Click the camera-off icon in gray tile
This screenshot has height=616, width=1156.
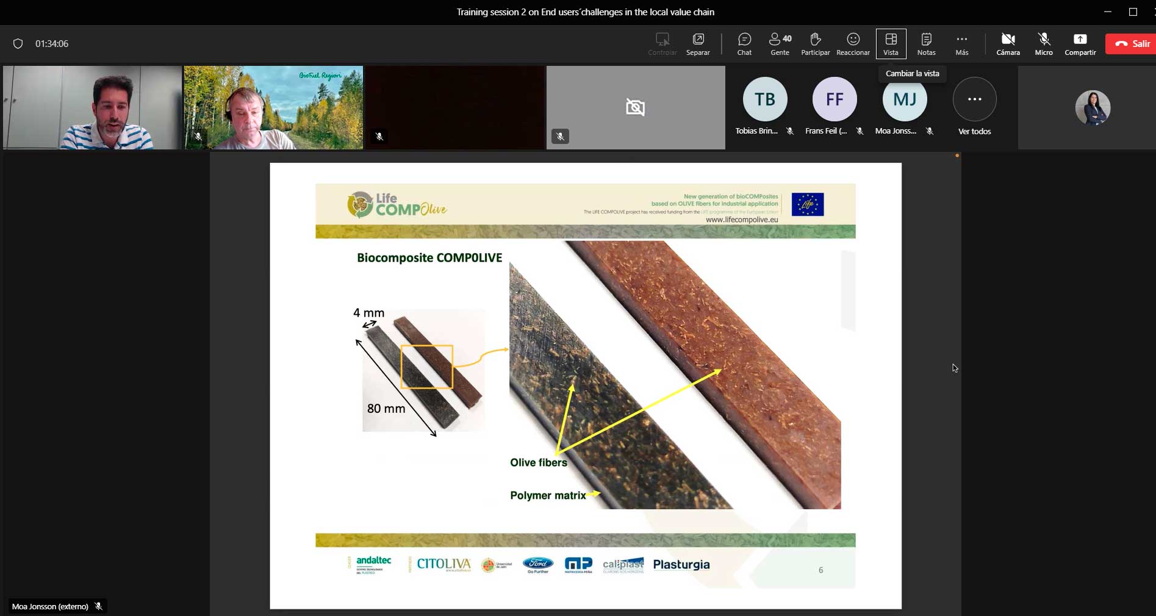[635, 108]
